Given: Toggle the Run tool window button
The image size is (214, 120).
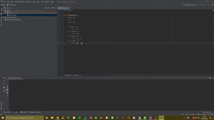Looking at the screenshot, I should click(16, 112).
